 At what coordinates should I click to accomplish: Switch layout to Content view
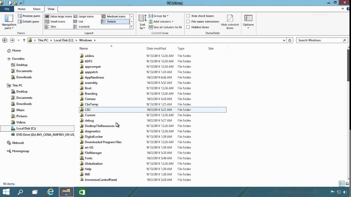click(x=82, y=27)
